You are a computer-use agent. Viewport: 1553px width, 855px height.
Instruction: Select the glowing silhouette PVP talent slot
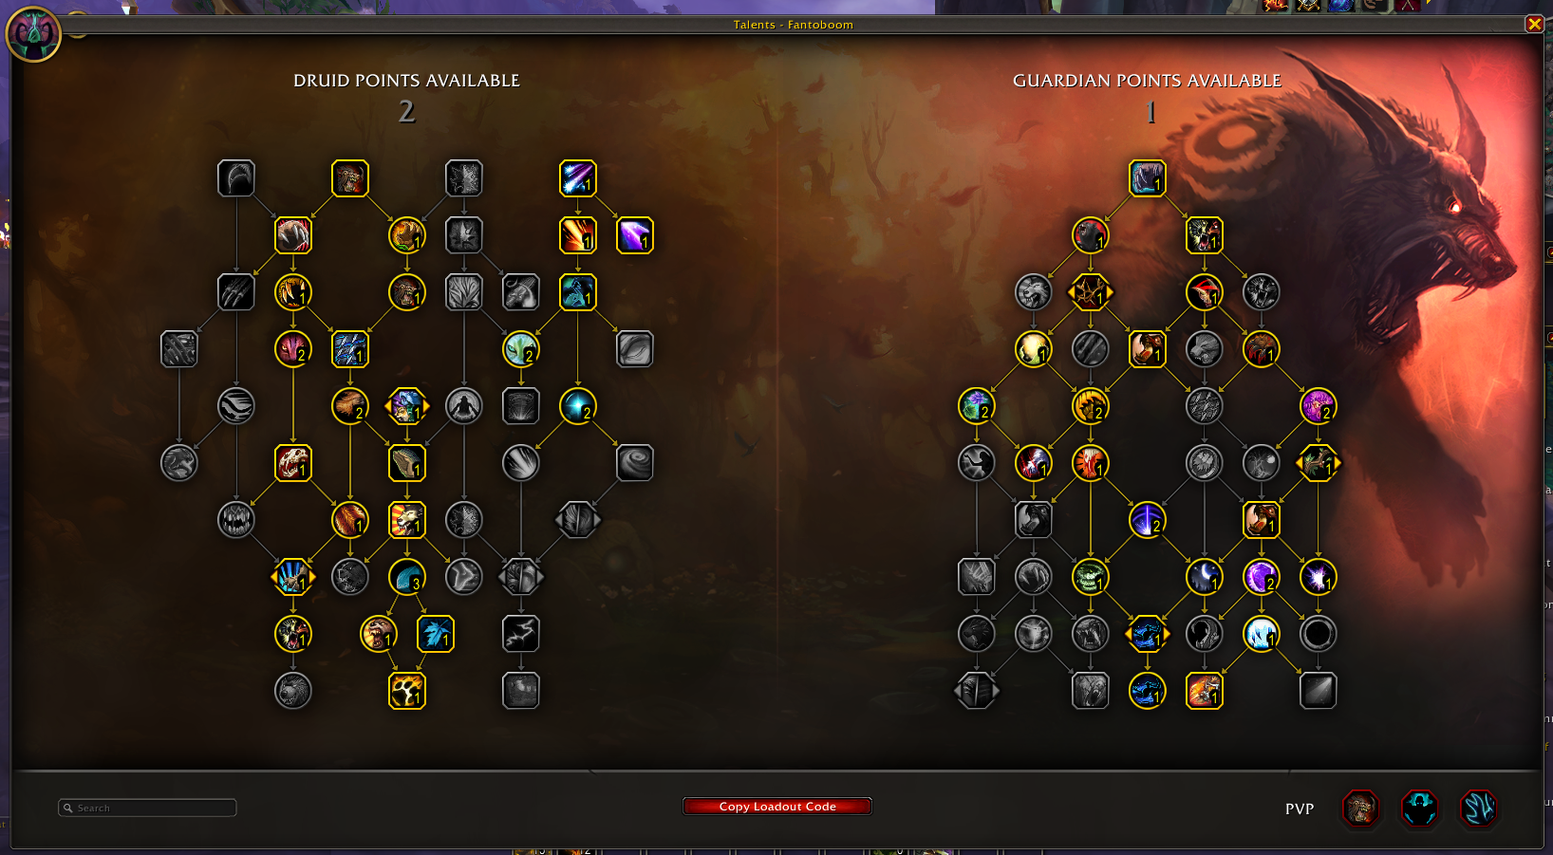click(1419, 809)
